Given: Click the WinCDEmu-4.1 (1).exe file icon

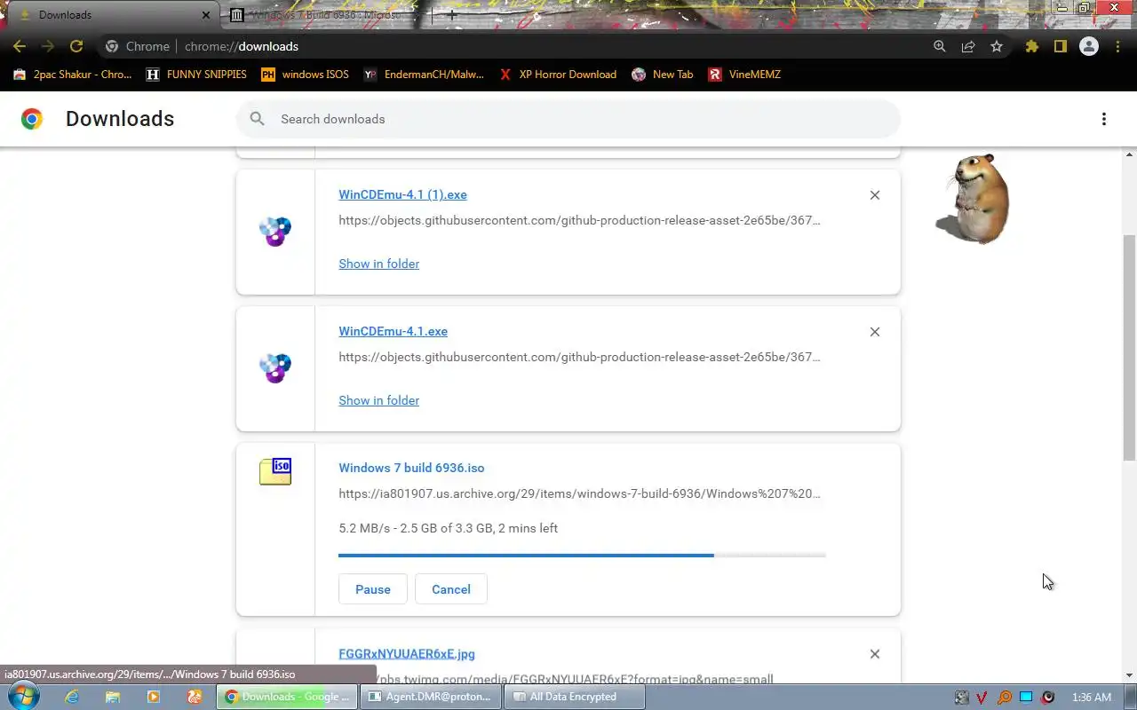Looking at the screenshot, I should click(275, 232).
